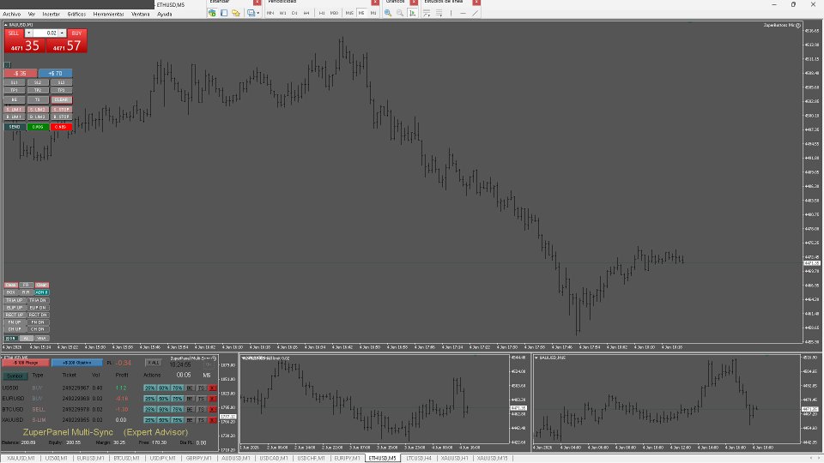Click the Zuperbuttons Mic icon top right
Screen dimensions: 824x463
point(798,25)
